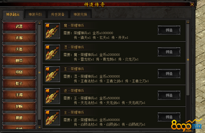
Task: Select the 王·荣耀神兵 weapon icon
Action: pos(52,74)
